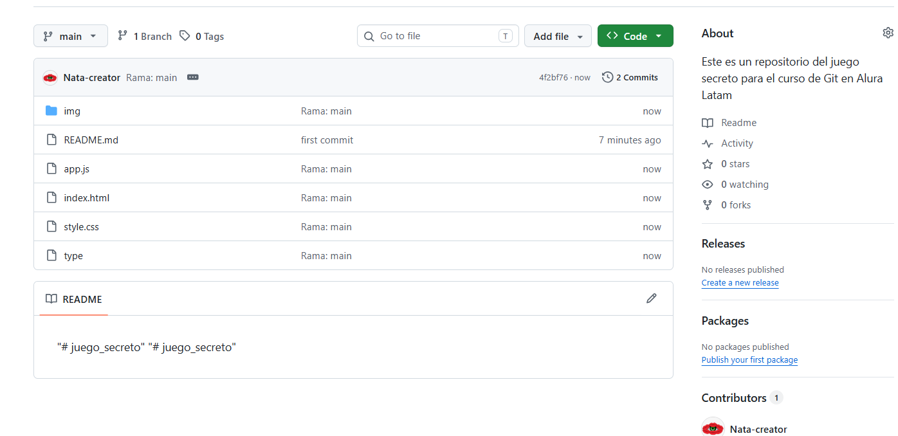Open the 1 Branch link
The width and height of the screenshot is (898, 436).
(145, 36)
